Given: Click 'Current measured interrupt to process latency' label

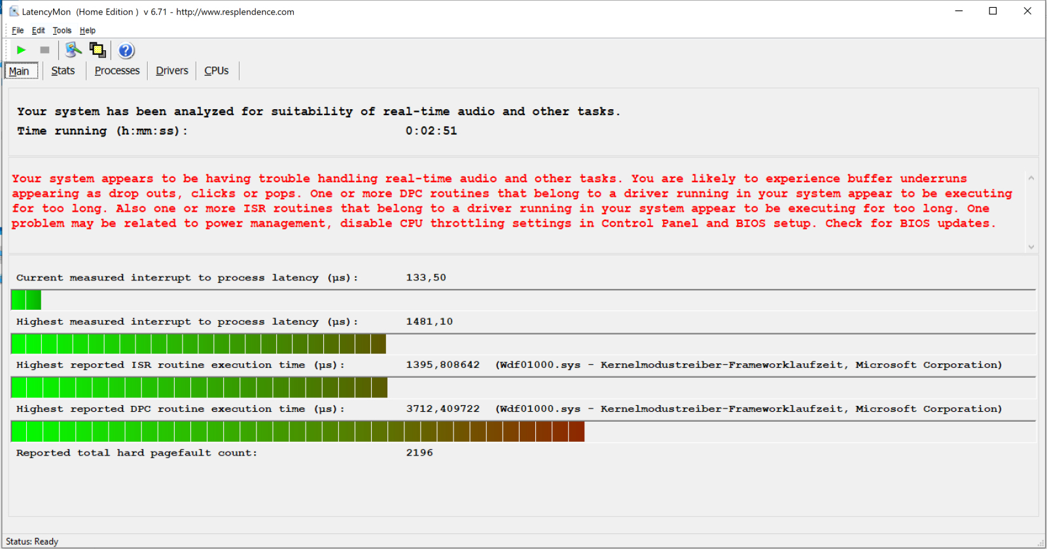Looking at the screenshot, I should tap(187, 278).
